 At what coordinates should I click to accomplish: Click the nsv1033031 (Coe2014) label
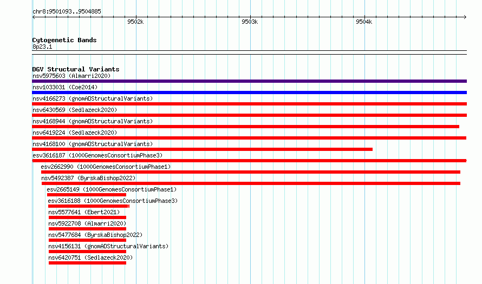pos(65,87)
